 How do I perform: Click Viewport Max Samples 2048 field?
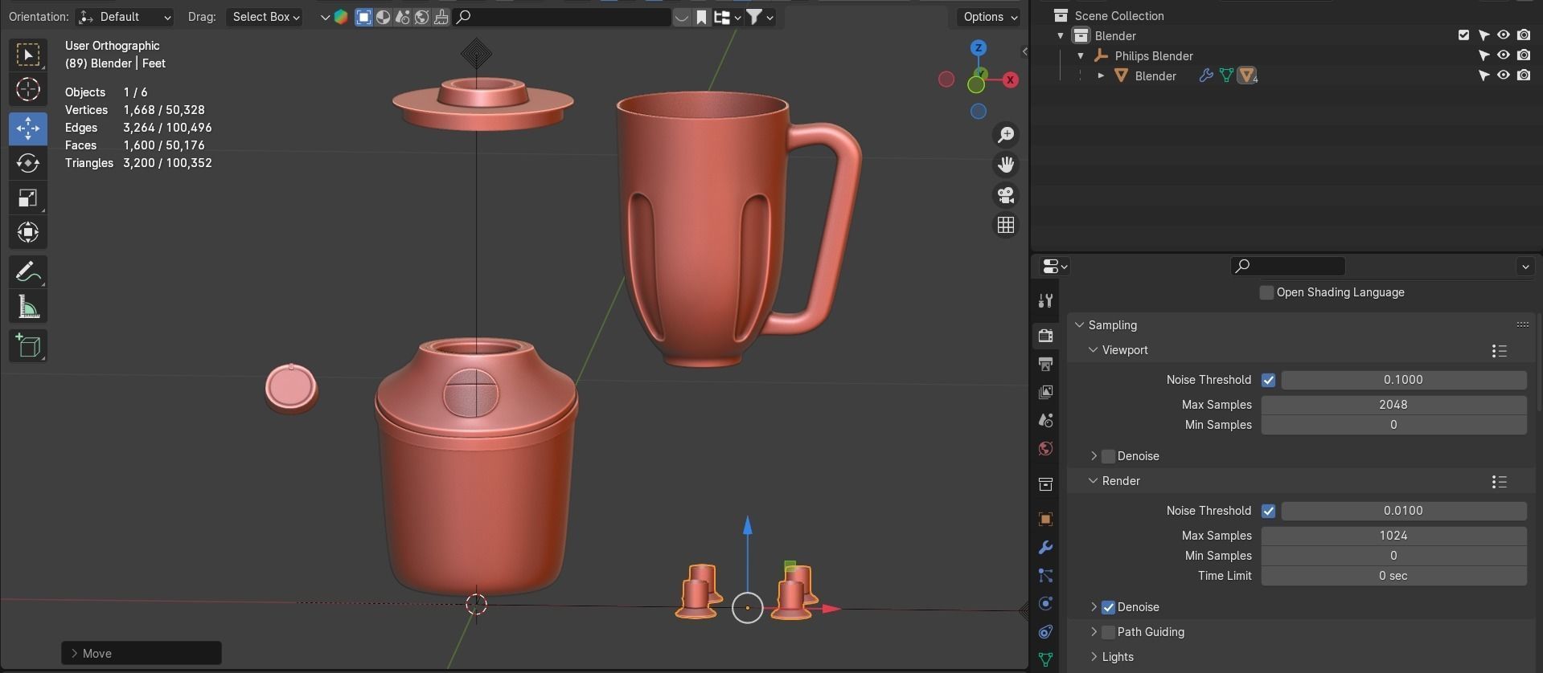click(x=1393, y=405)
